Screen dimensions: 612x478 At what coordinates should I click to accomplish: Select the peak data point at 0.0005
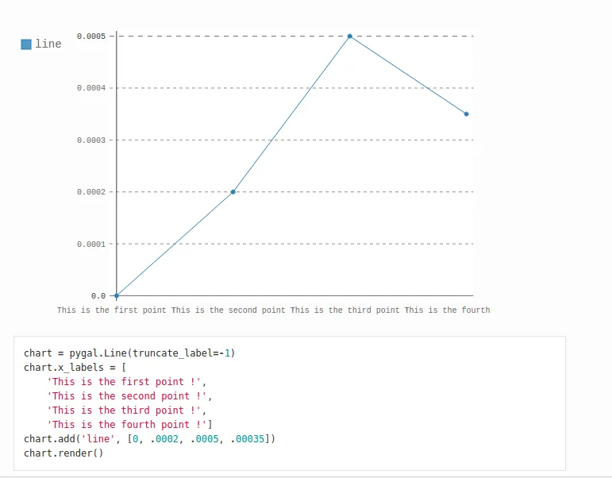pos(350,37)
